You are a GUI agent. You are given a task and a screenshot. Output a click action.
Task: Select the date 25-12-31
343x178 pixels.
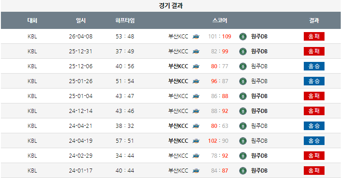click(81, 52)
